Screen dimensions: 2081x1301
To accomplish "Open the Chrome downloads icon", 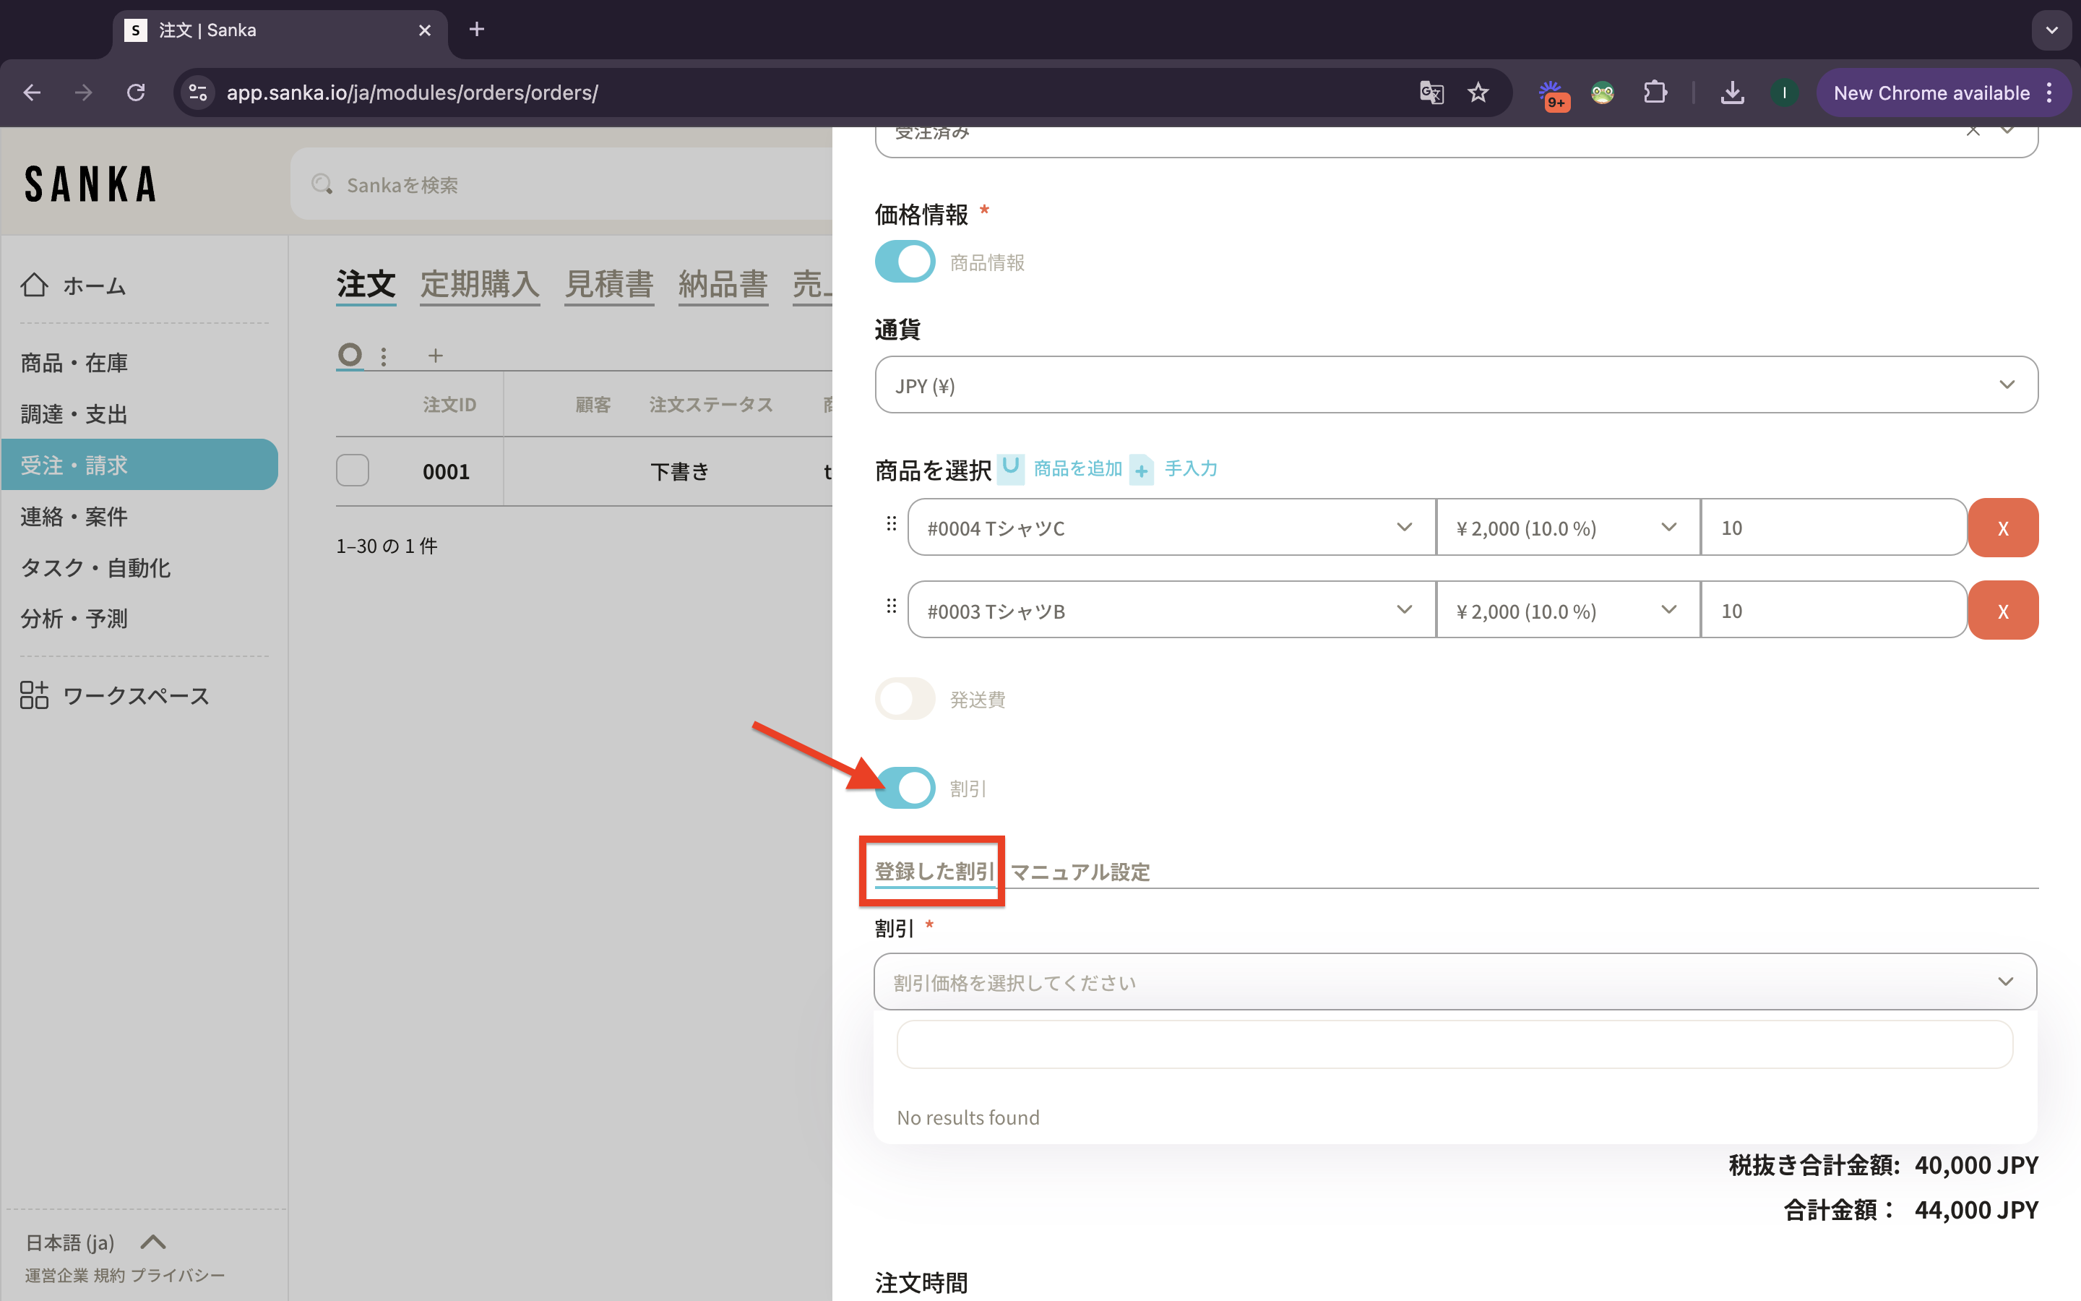I will [x=1732, y=93].
